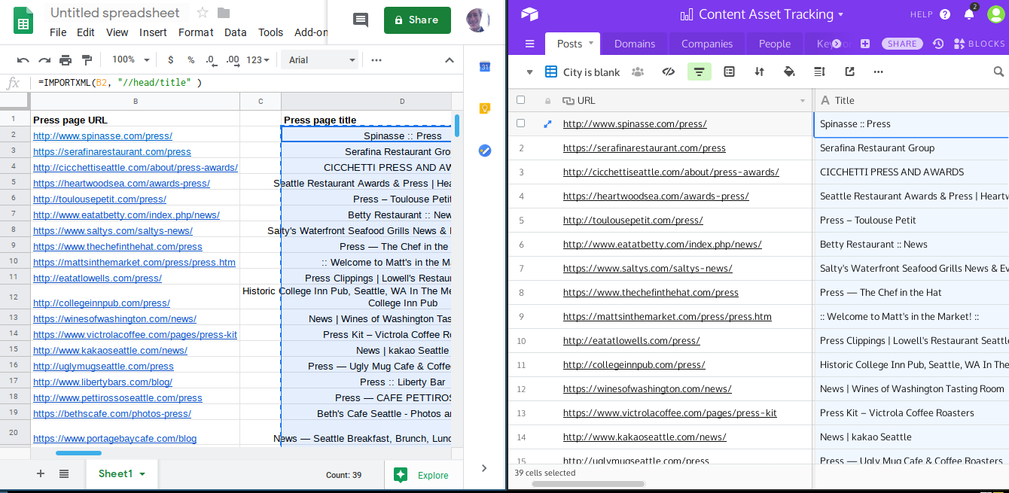Open Airtable revision history icon
The width and height of the screenshot is (1009, 493).
click(938, 44)
